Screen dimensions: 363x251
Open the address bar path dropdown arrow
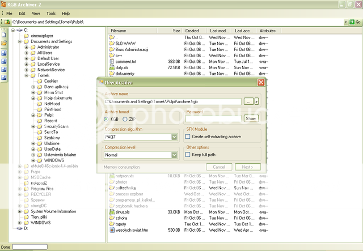(x=345, y=22)
